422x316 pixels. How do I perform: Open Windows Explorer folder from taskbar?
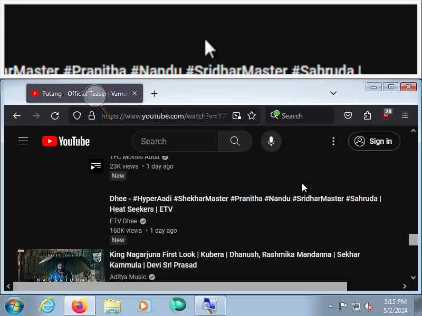(112, 306)
